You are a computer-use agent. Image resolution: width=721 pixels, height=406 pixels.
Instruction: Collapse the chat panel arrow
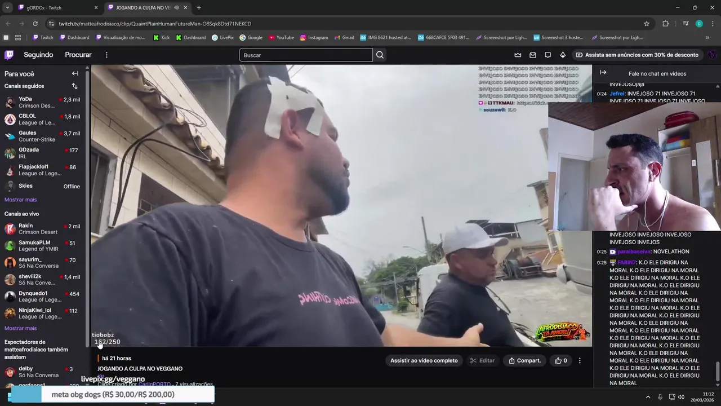(603, 73)
